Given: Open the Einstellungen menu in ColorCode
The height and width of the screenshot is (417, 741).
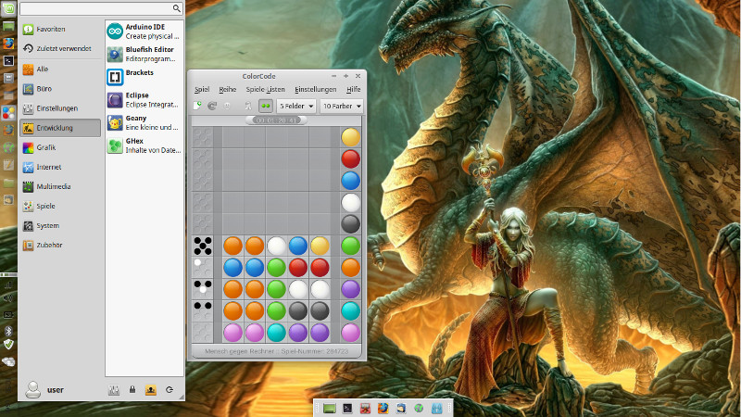Looking at the screenshot, I should (x=315, y=89).
